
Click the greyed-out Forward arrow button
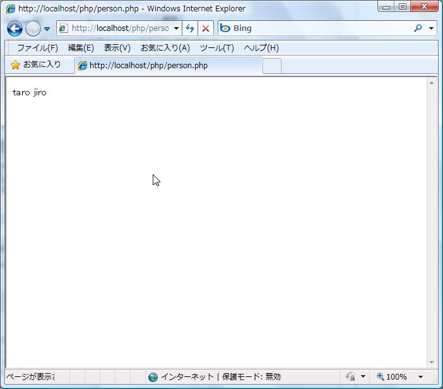point(33,28)
